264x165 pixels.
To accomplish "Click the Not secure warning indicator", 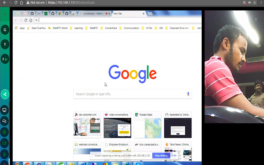I will click(x=35, y=2).
